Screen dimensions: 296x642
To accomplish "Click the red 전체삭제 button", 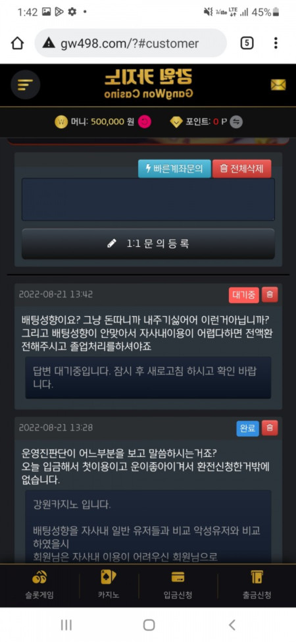I will coord(241,169).
